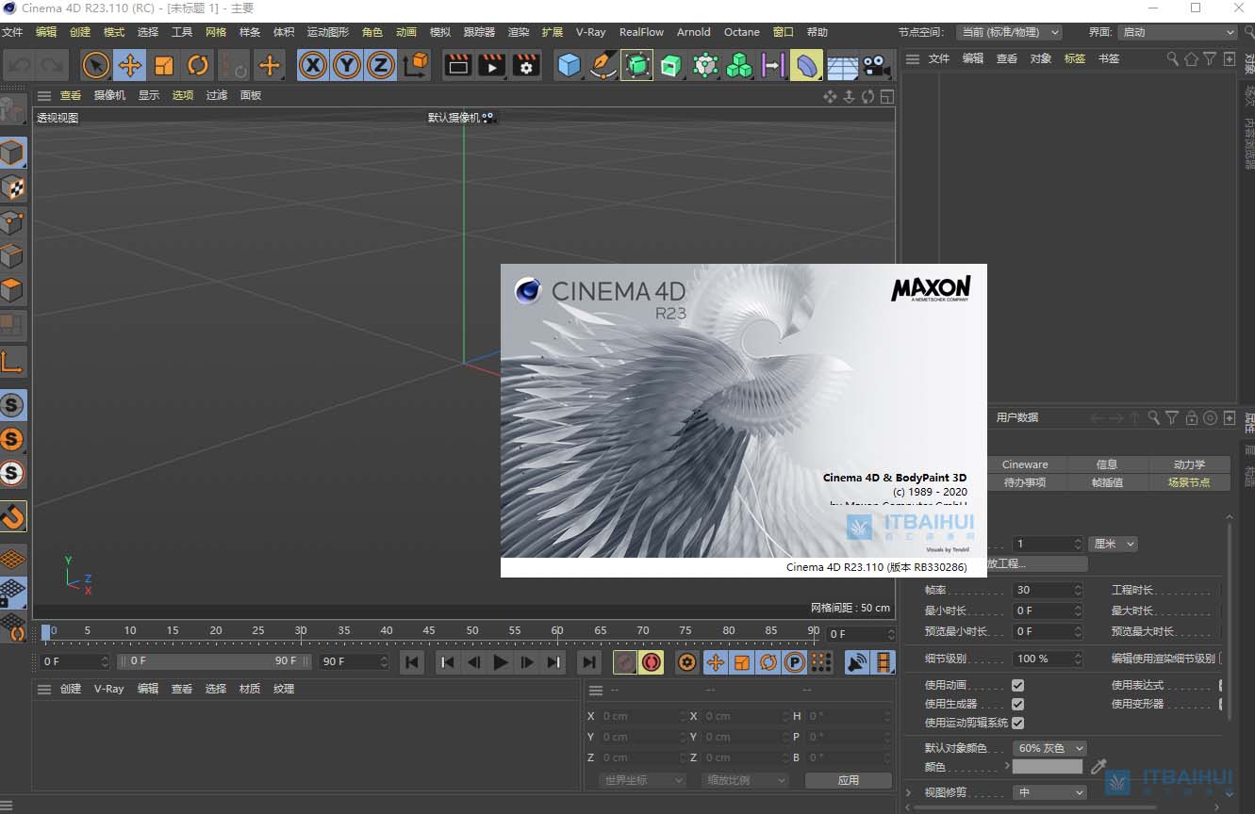Click the 帧率 field showing 30
This screenshot has width=1255, height=814.
point(1049,590)
